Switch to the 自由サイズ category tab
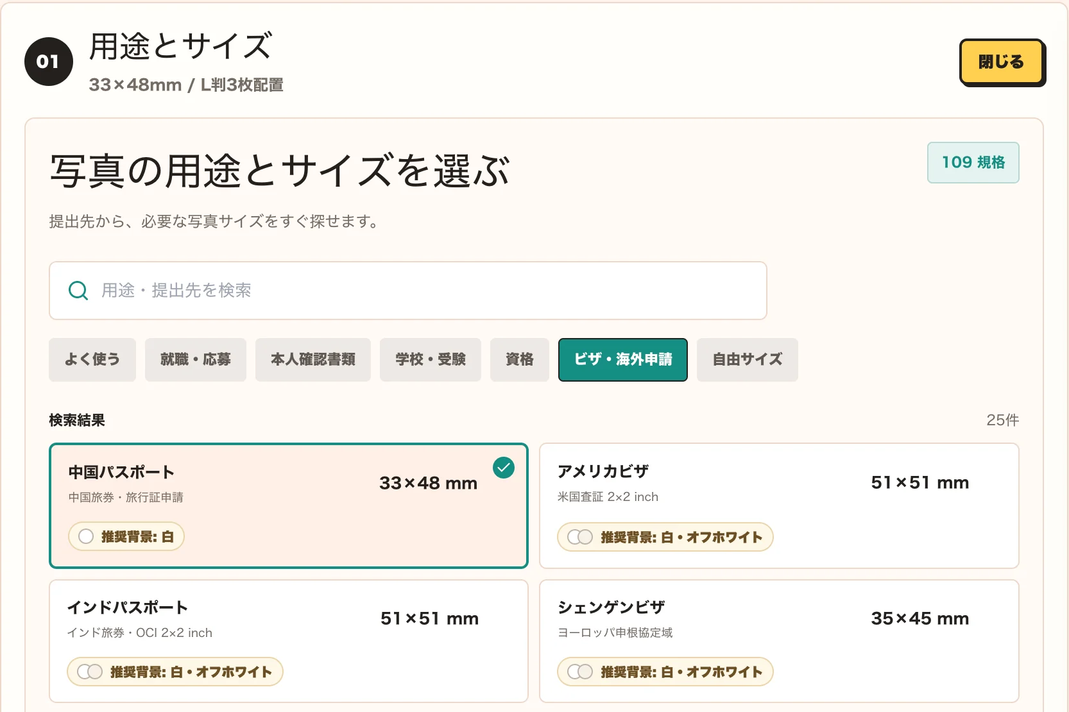Viewport: 1069px width, 712px height. 748,359
